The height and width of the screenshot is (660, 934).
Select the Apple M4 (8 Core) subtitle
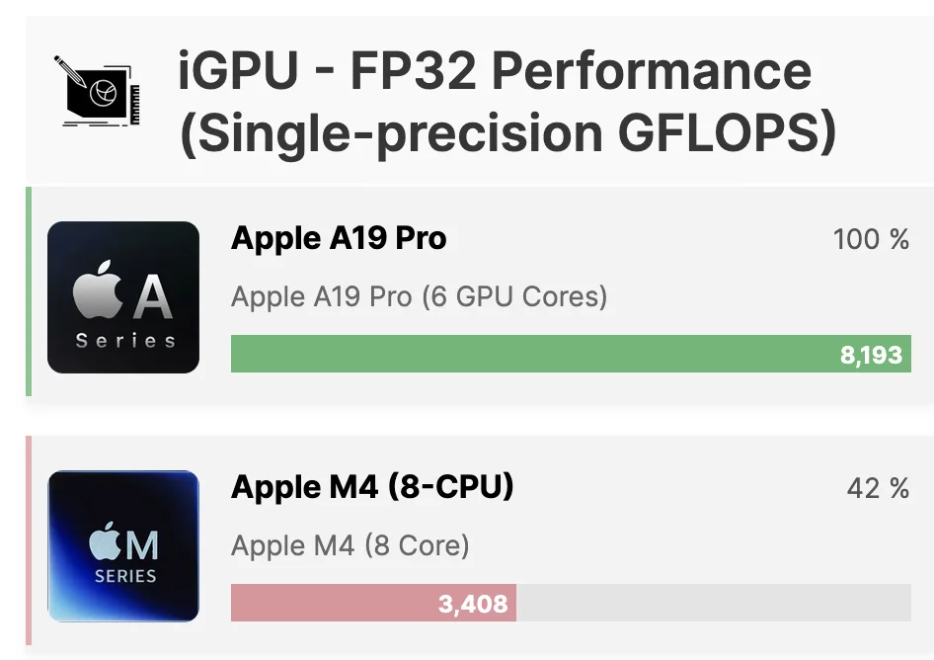click(x=350, y=545)
